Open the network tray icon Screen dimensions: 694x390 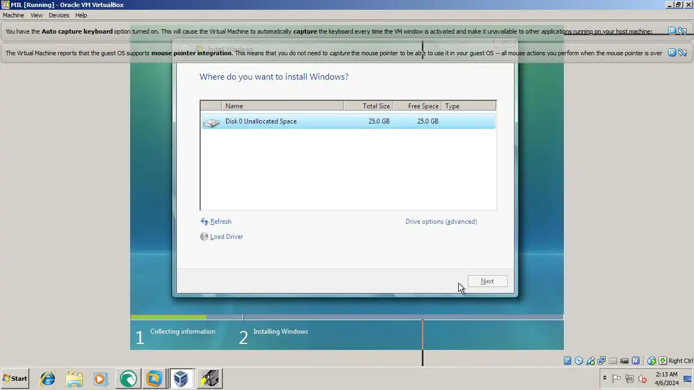pyautogui.click(x=629, y=379)
